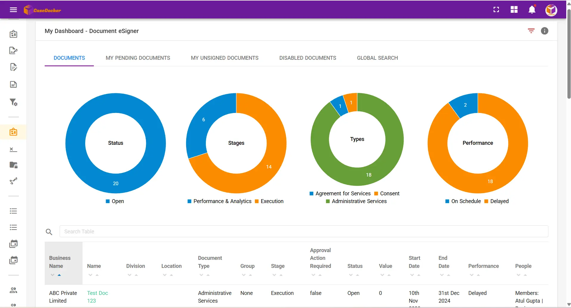Open the lower of two sidebar list icons
The width and height of the screenshot is (571, 308).
click(13, 227)
